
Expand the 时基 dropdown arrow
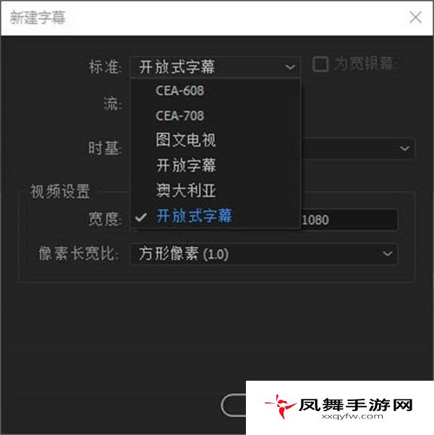click(404, 148)
